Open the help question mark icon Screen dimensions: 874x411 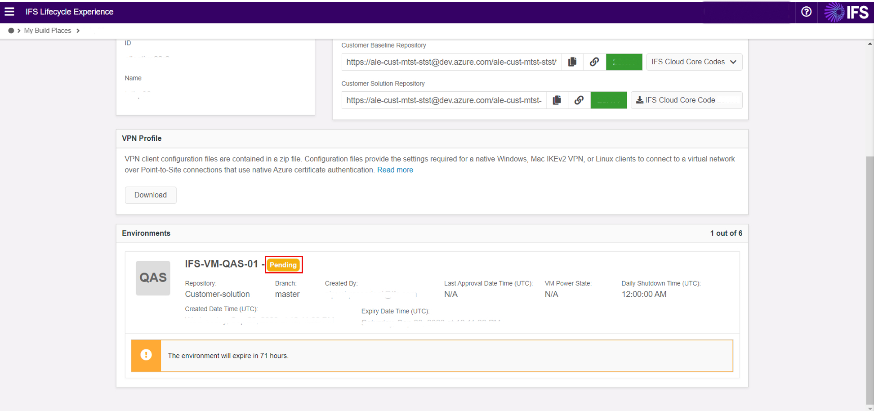806,12
